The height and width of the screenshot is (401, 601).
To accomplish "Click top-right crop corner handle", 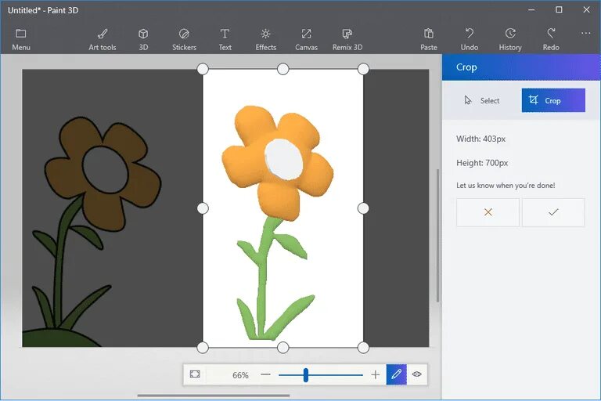I will (363, 69).
